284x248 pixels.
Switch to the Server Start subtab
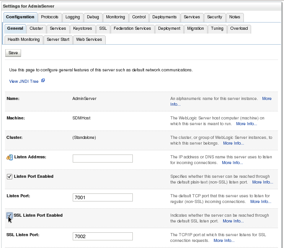tap(58, 40)
